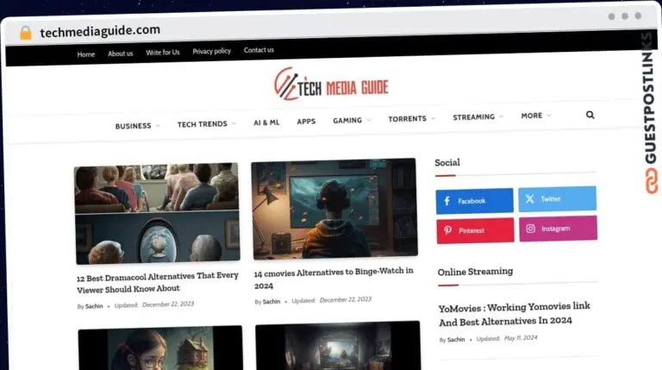Open the Streaming dropdown menu

[x=478, y=117]
